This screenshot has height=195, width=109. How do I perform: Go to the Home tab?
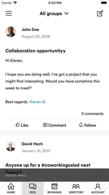(11, 188)
